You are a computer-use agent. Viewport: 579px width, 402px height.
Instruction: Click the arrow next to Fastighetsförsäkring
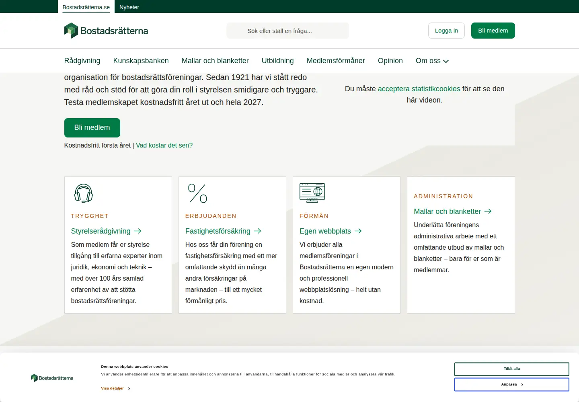258,231
